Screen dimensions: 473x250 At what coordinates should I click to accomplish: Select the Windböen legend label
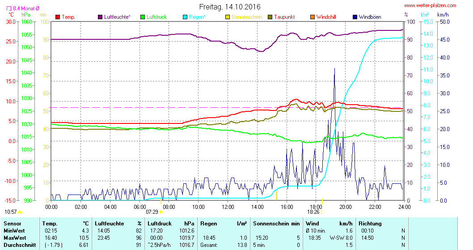370,17
